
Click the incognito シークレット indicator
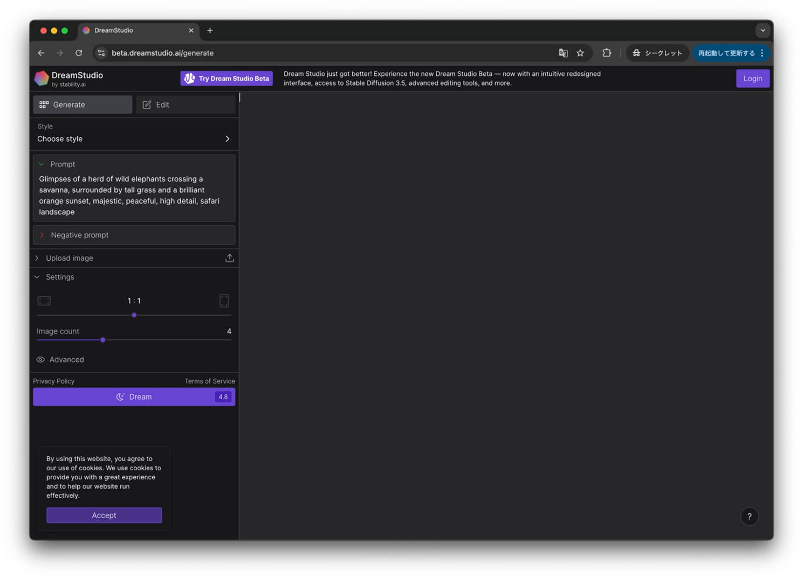point(657,53)
